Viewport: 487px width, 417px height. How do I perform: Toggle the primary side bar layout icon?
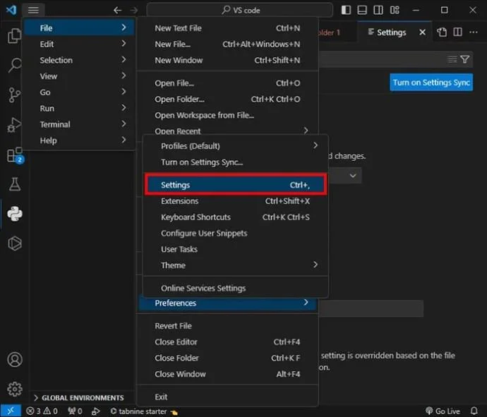pos(346,10)
